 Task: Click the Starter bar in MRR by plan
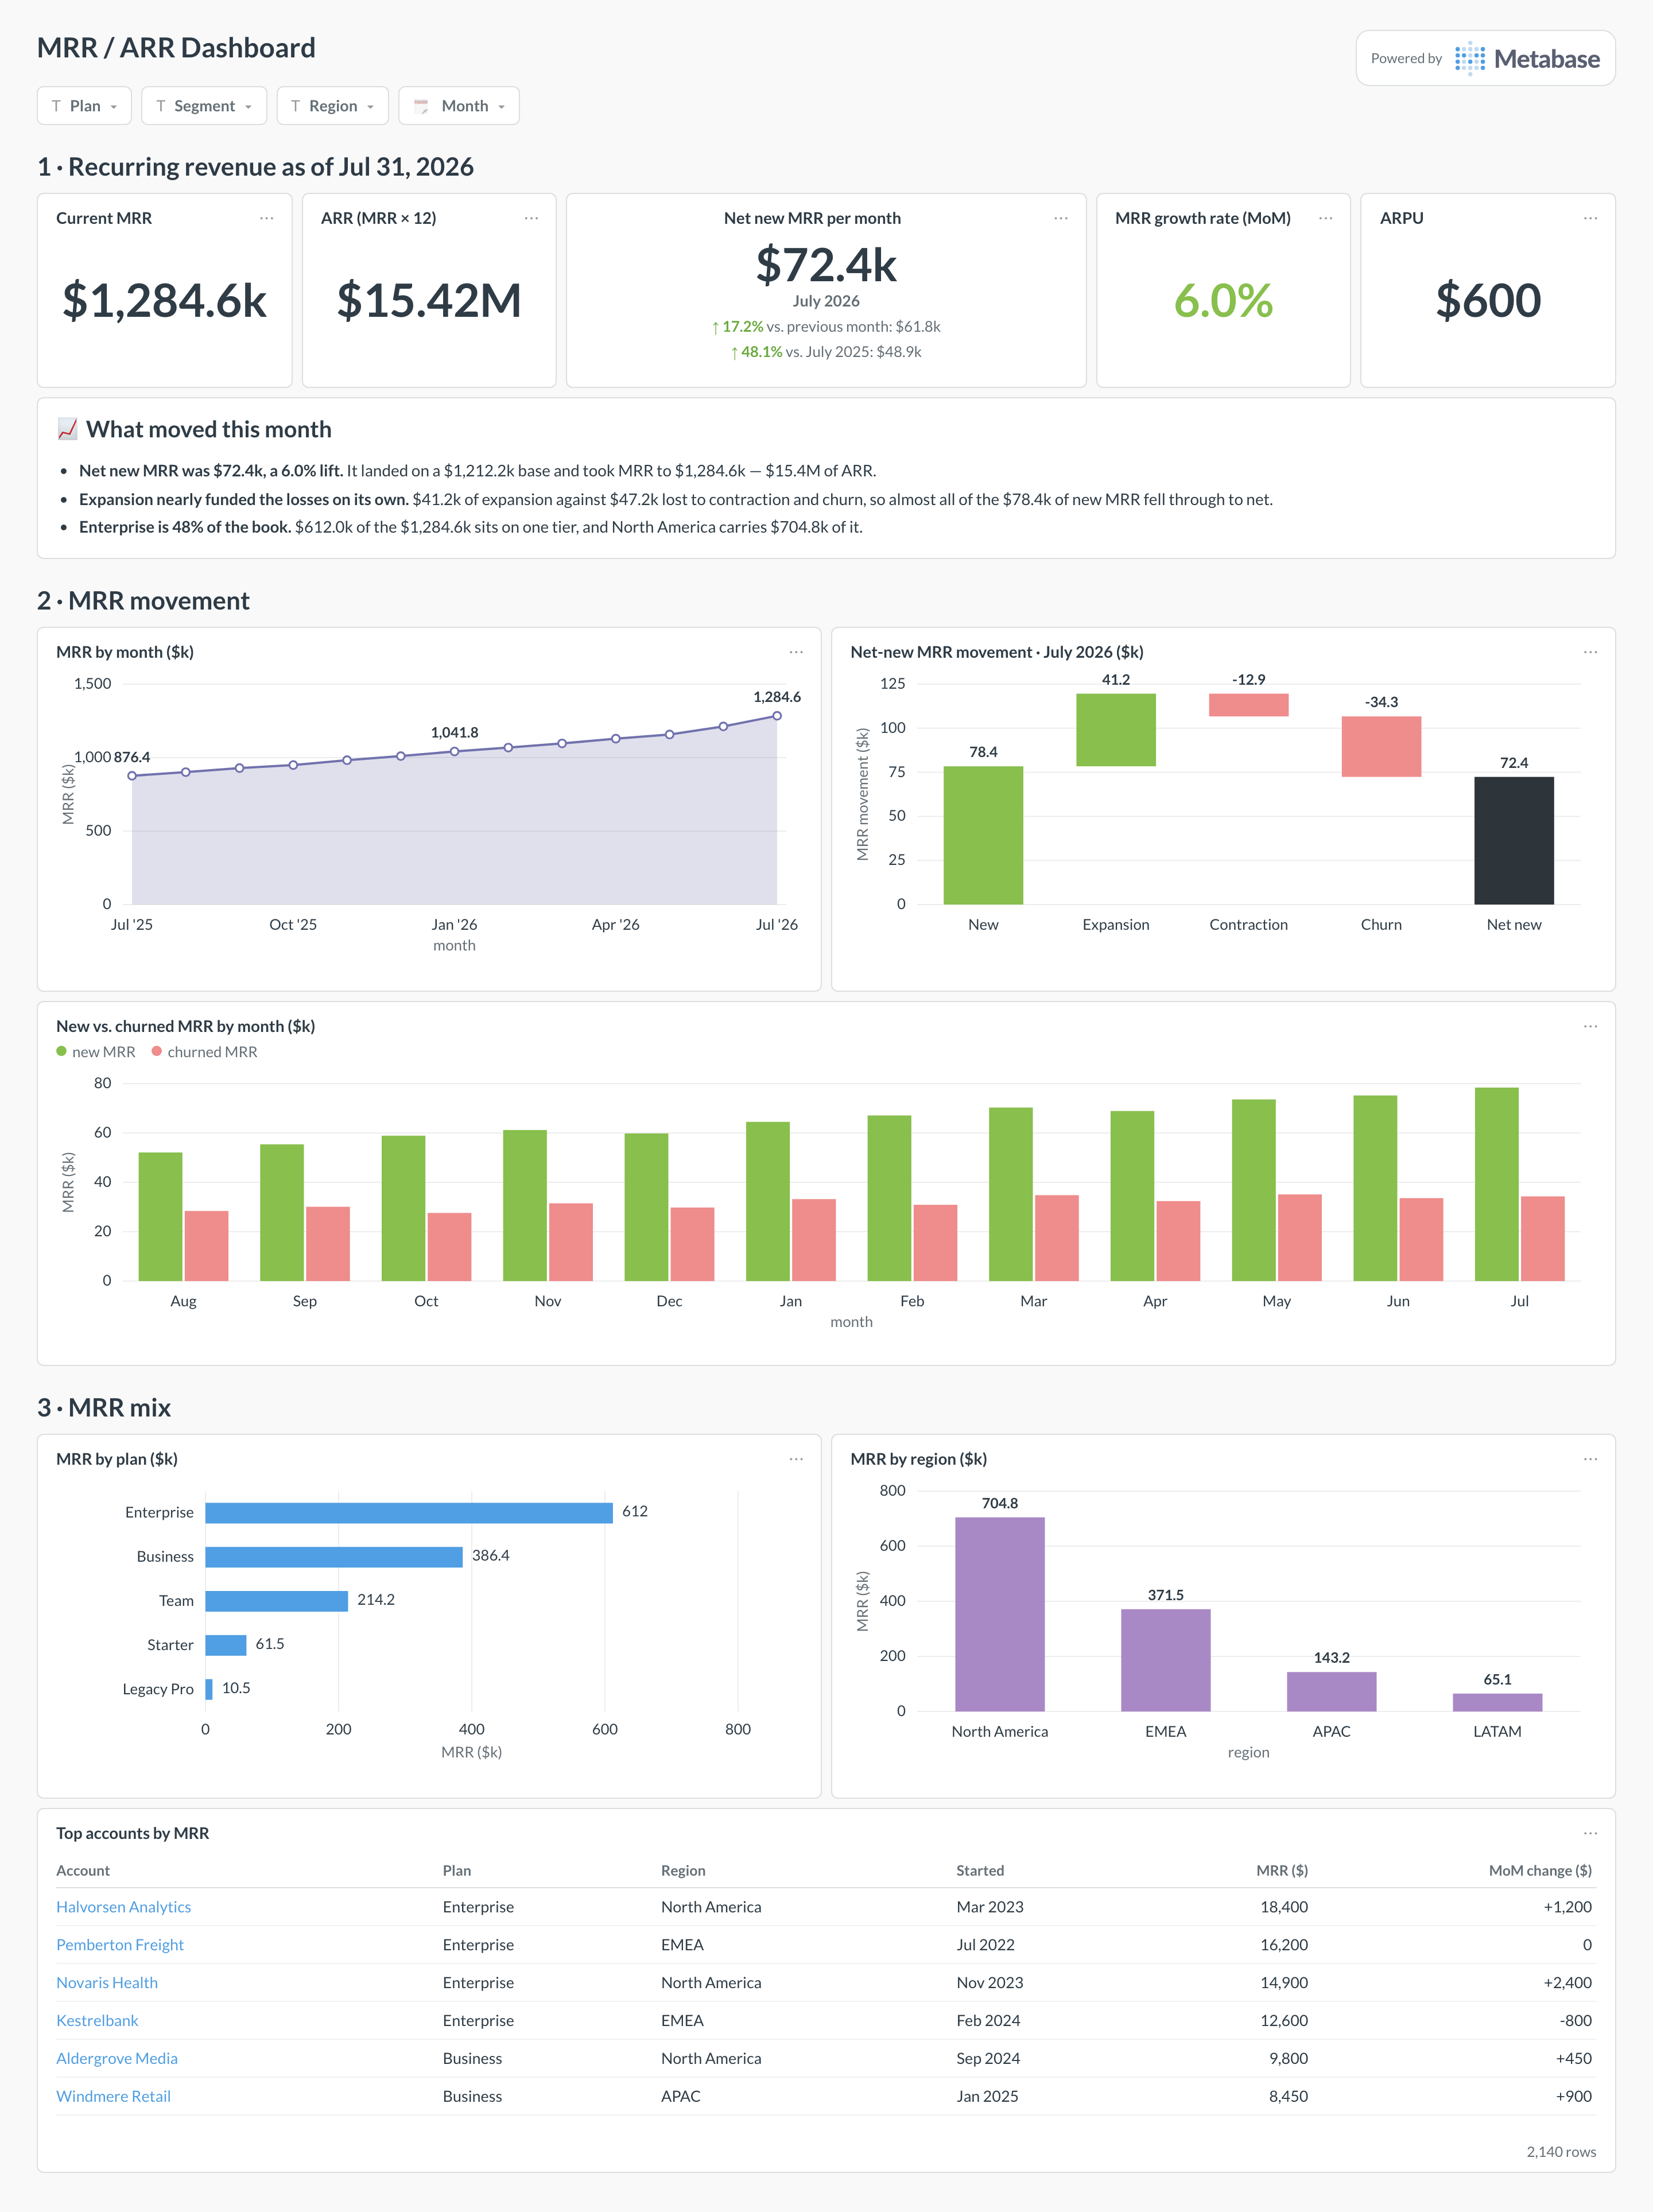[226, 1645]
